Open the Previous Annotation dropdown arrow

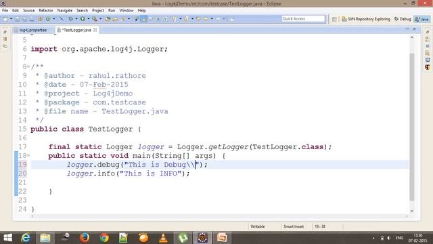[x=192, y=19]
